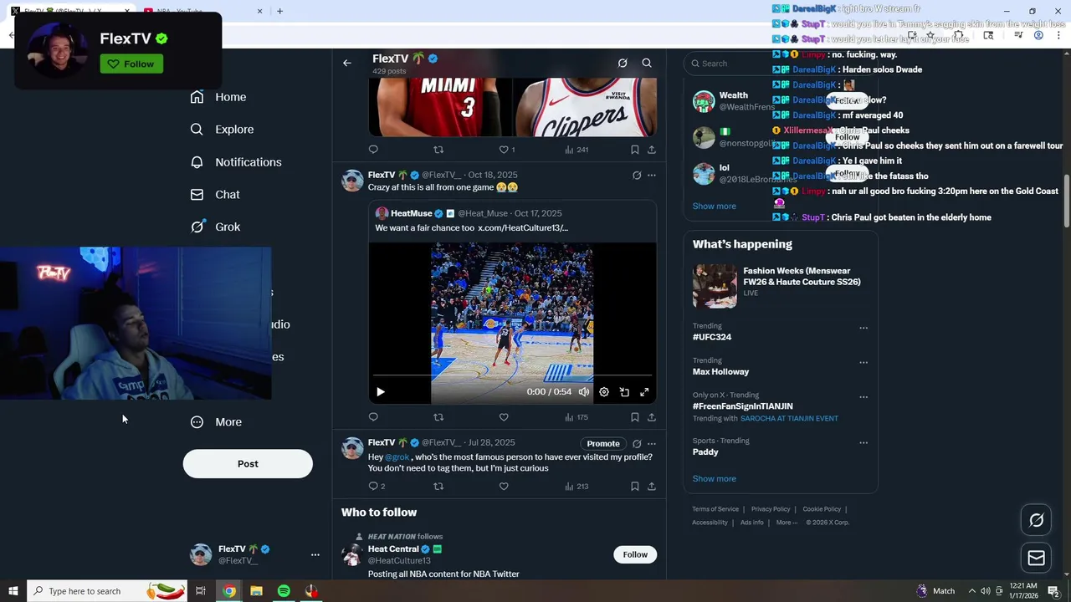The width and height of the screenshot is (1071, 602).
Task: Open the x.com/HeatCulture13 link in quote
Action: pyautogui.click(x=523, y=227)
